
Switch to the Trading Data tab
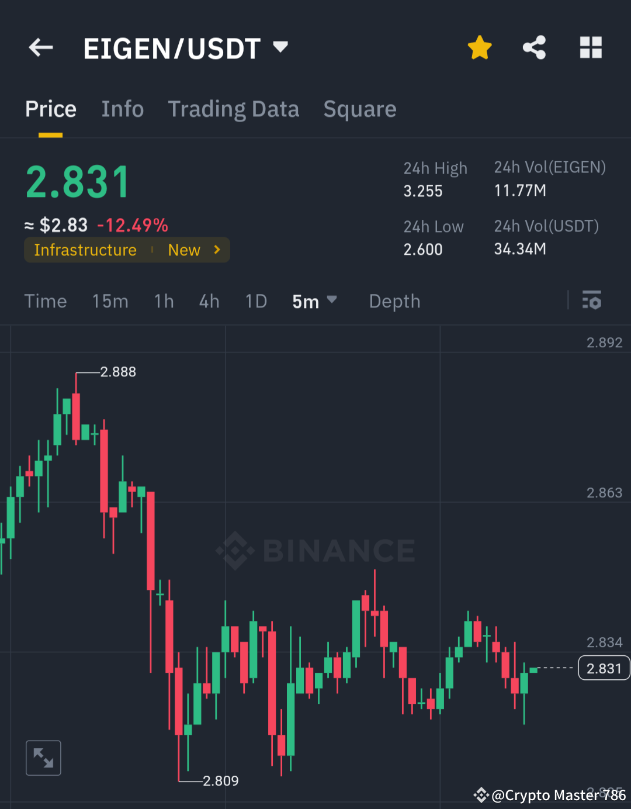(x=234, y=109)
